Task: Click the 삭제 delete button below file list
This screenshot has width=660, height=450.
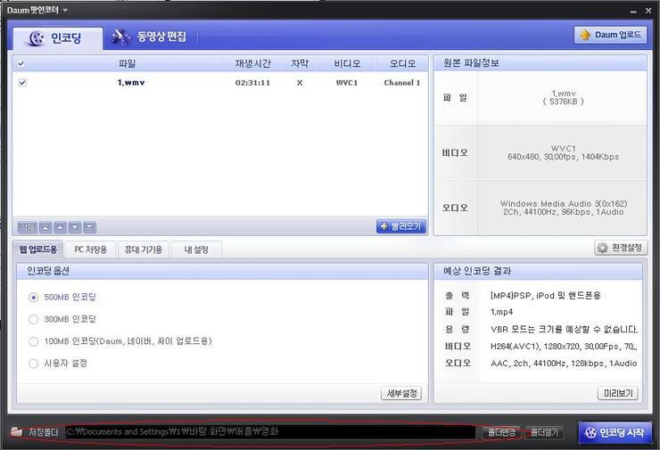Action: (28, 227)
